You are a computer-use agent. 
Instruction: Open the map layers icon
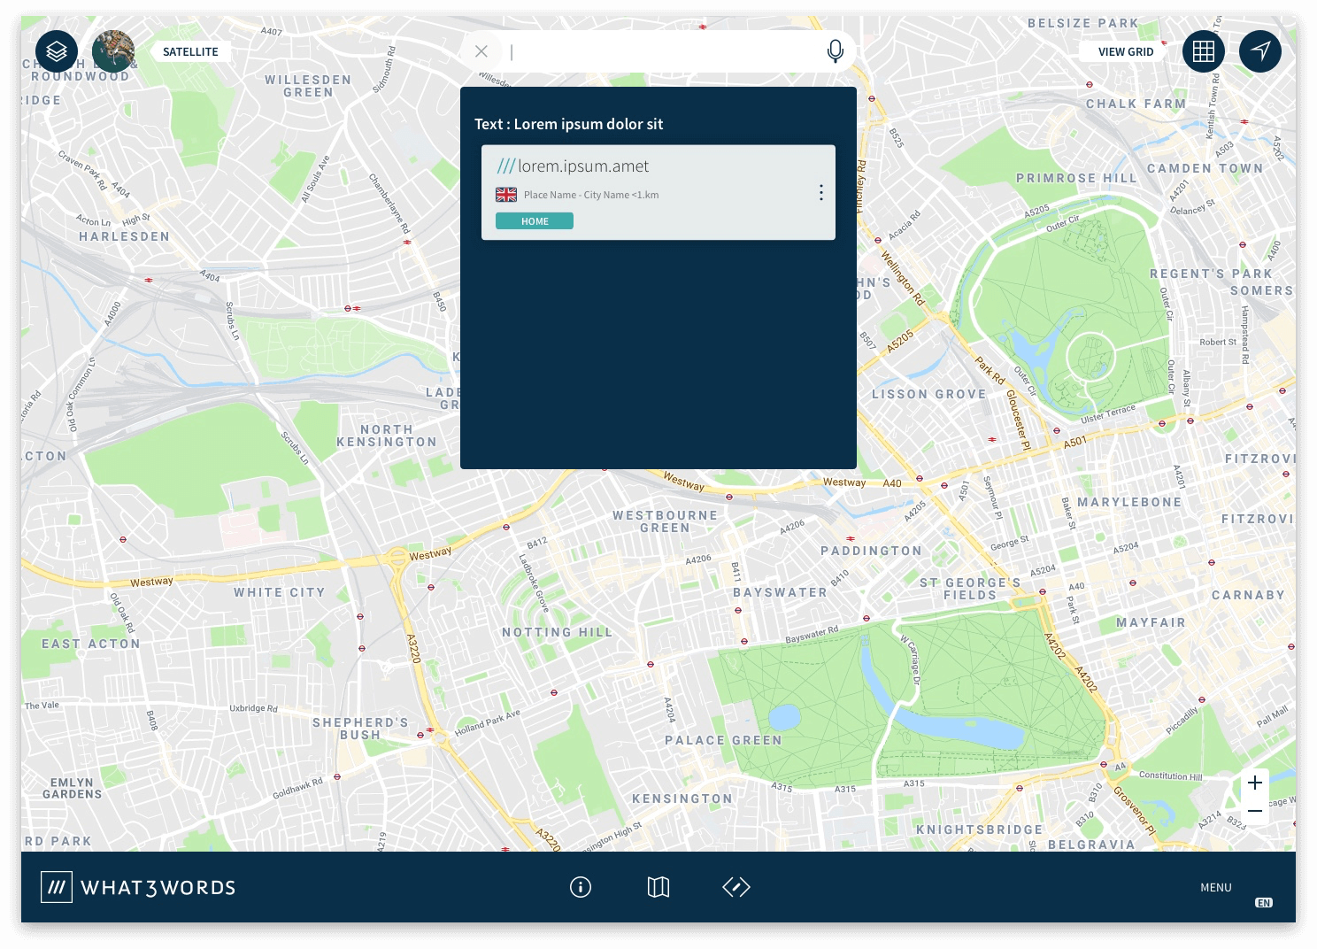[57, 51]
